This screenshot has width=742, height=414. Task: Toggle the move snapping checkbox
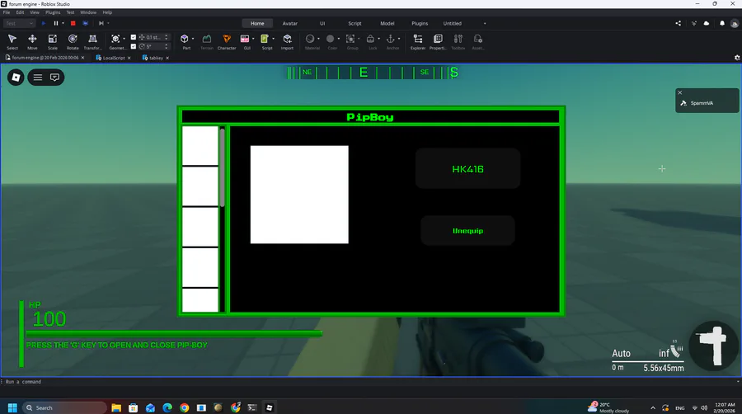coord(134,37)
